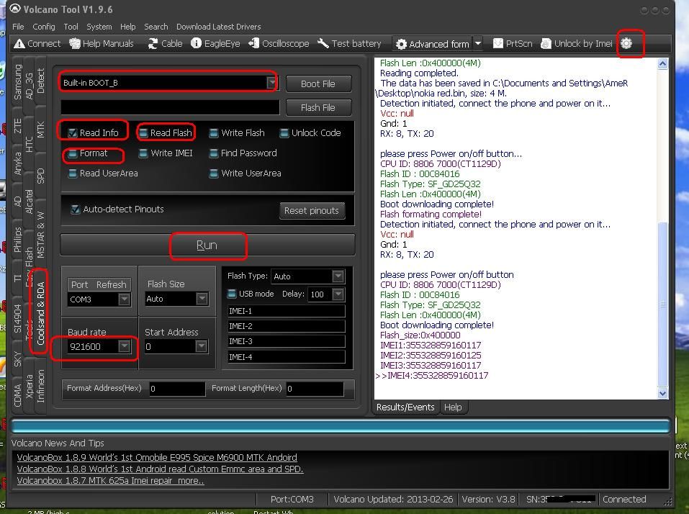Check the Write UserArea option

[x=214, y=173]
